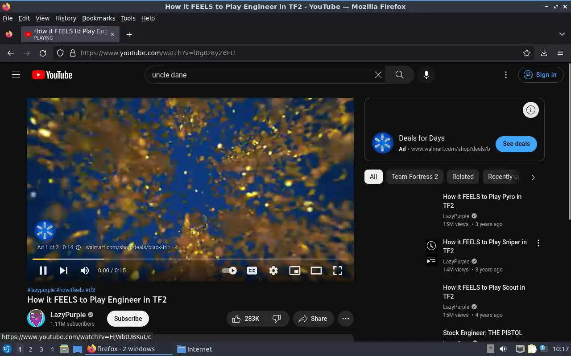Open the Sniper video's three-dot options menu

[x=538, y=243]
